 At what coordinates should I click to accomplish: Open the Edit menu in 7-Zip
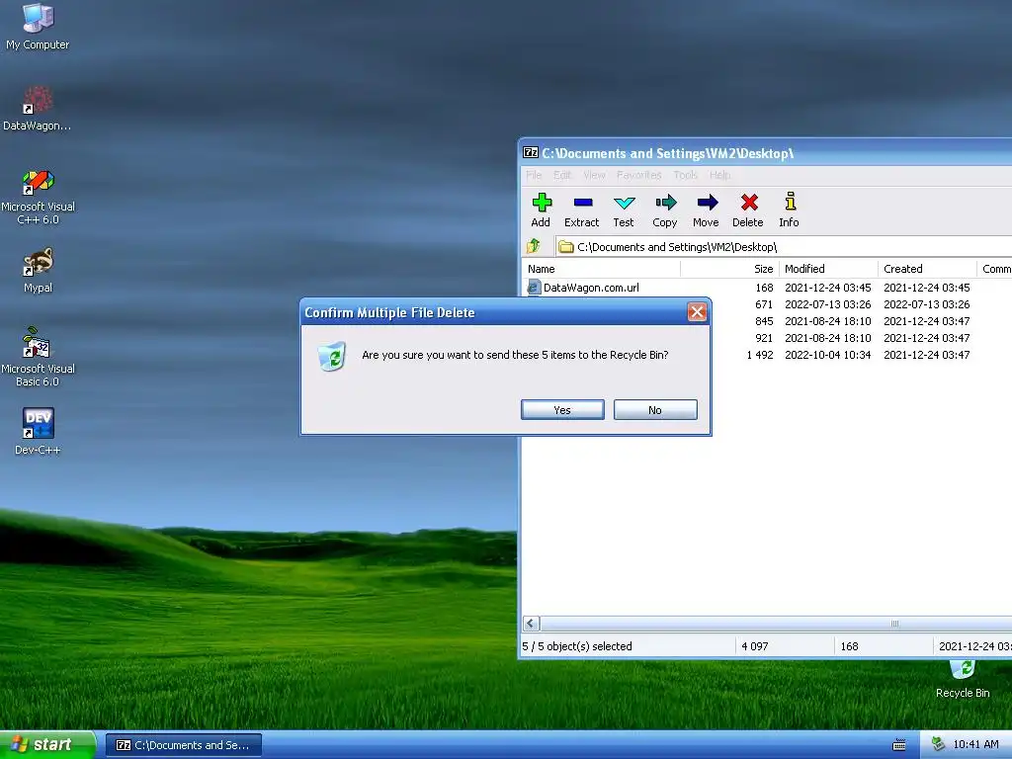[562, 175]
